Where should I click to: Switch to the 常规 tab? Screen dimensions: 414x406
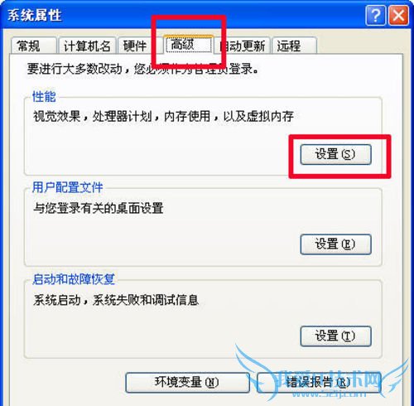tap(34, 46)
